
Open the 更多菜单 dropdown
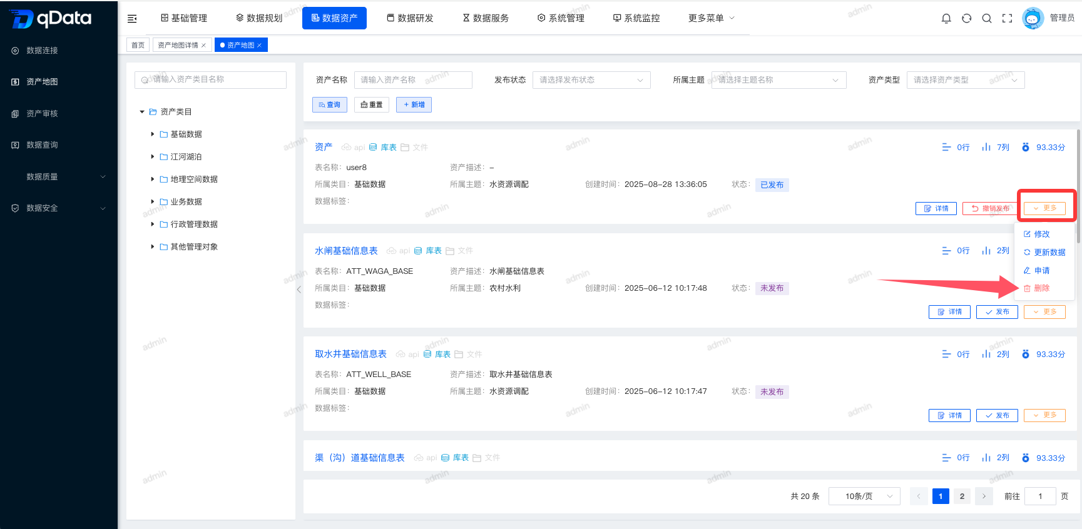tap(712, 18)
